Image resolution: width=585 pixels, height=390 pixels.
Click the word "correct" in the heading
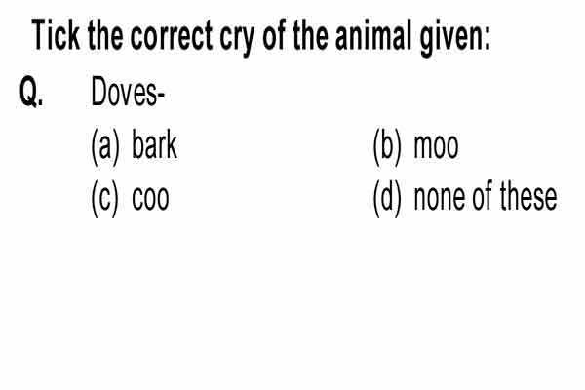click(172, 36)
